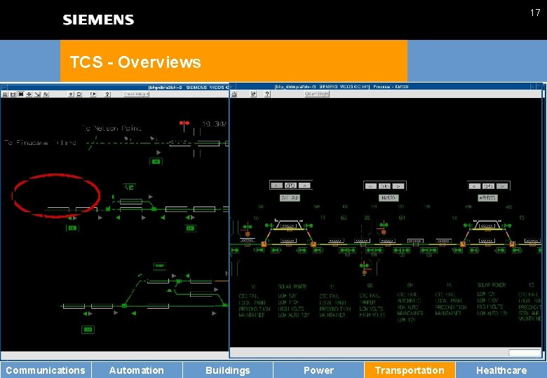
Task: Click the right arrow of the rightmost CPU selector
Action: tap(502, 186)
